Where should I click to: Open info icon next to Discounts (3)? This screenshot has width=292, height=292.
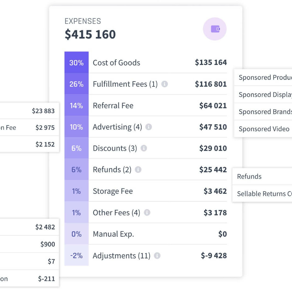point(144,148)
